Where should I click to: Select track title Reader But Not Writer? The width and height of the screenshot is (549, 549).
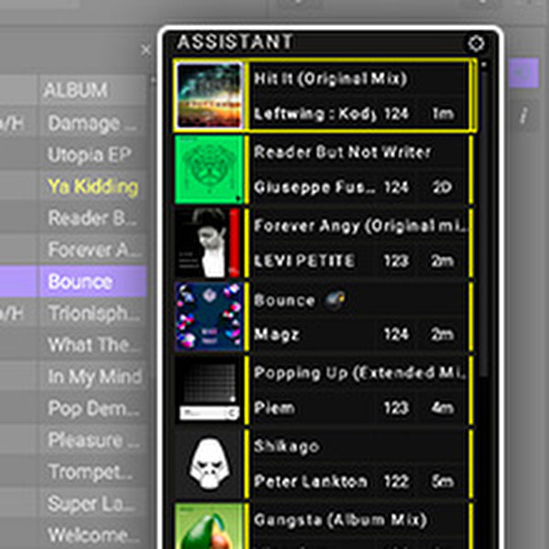tap(342, 152)
